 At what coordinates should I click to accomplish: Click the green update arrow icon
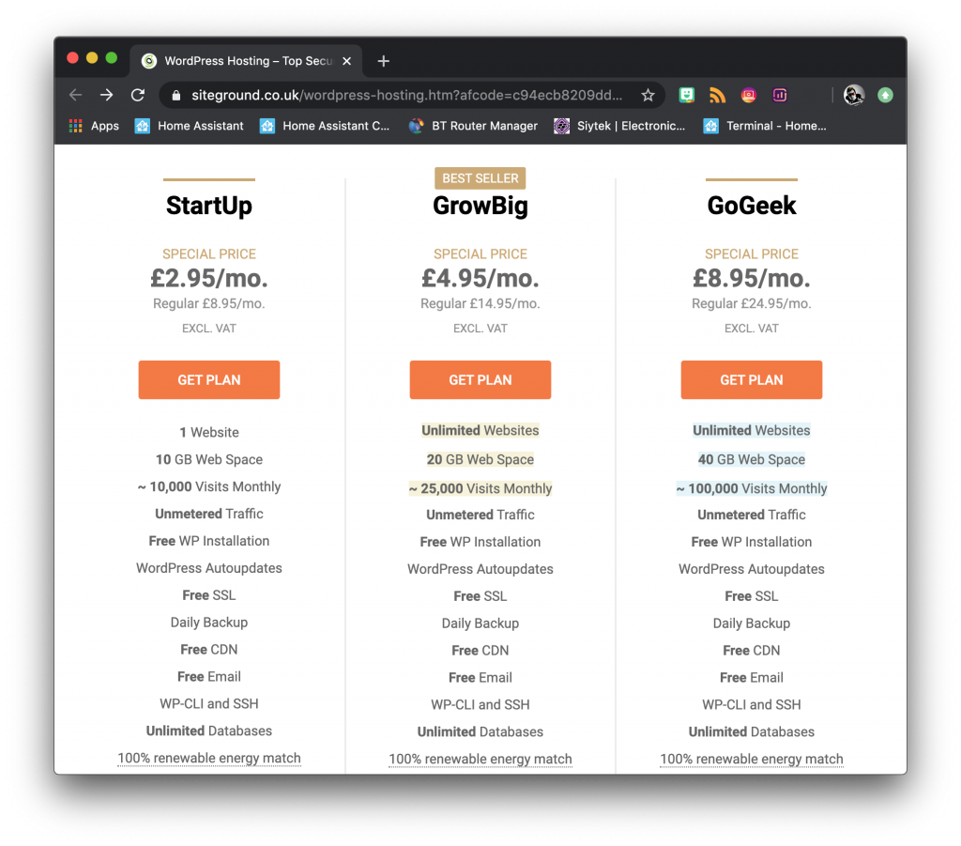pyautogui.click(x=885, y=95)
